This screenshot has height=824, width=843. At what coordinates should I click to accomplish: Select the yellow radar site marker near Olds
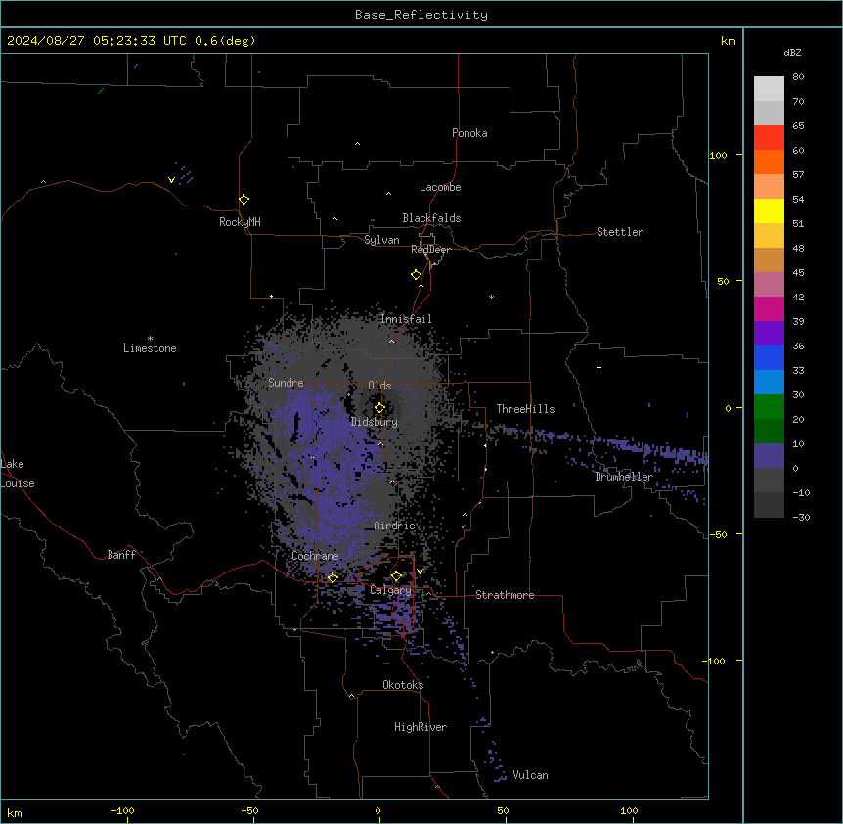(x=380, y=408)
